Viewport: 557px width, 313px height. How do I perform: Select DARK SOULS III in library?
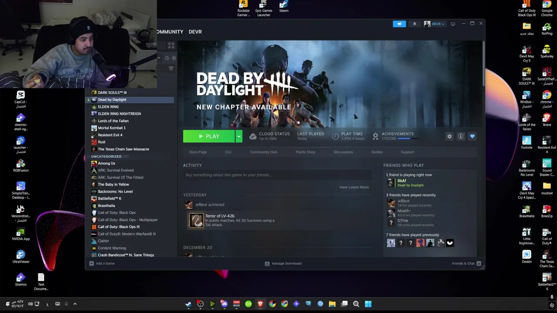[x=130, y=93]
